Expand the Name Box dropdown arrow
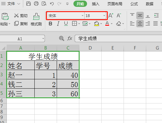The image size is (162, 123). pos(43,38)
